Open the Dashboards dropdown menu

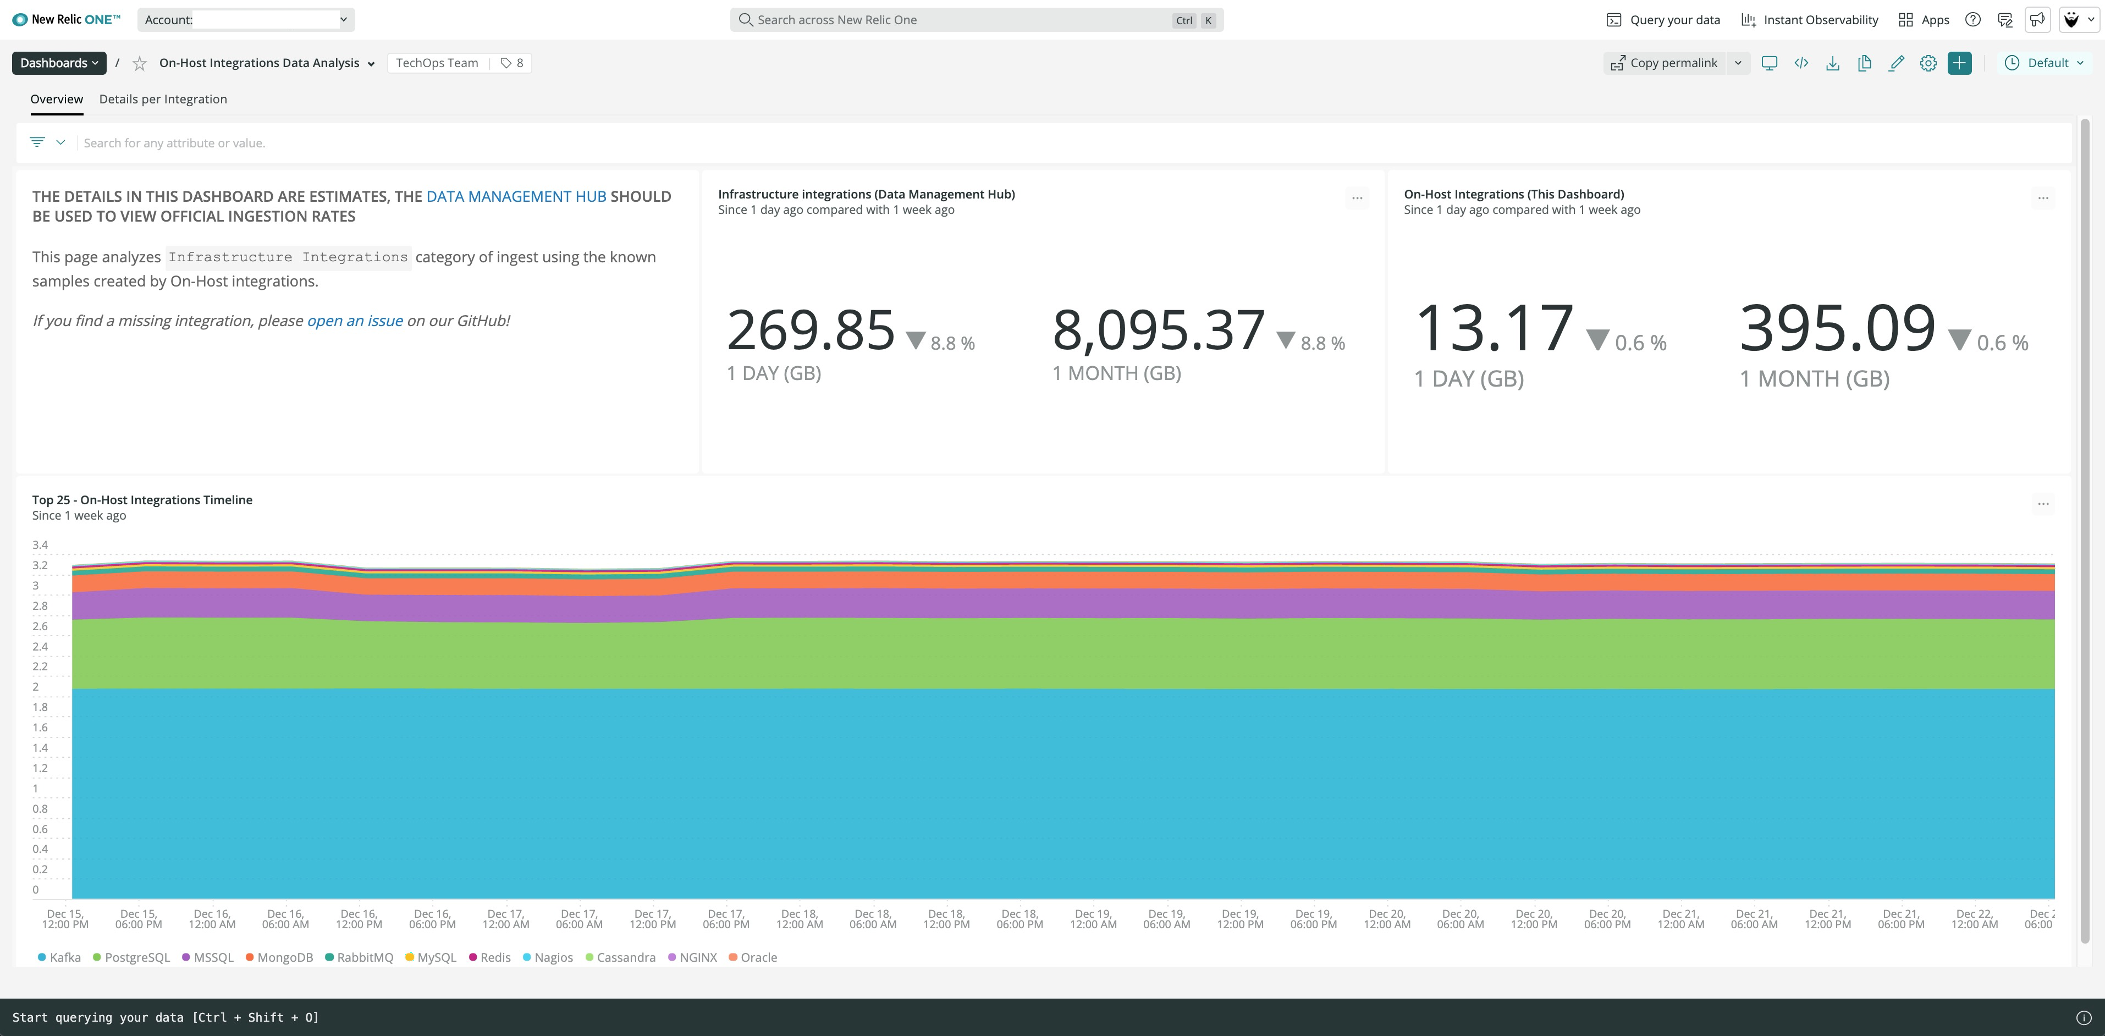click(59, 63)
